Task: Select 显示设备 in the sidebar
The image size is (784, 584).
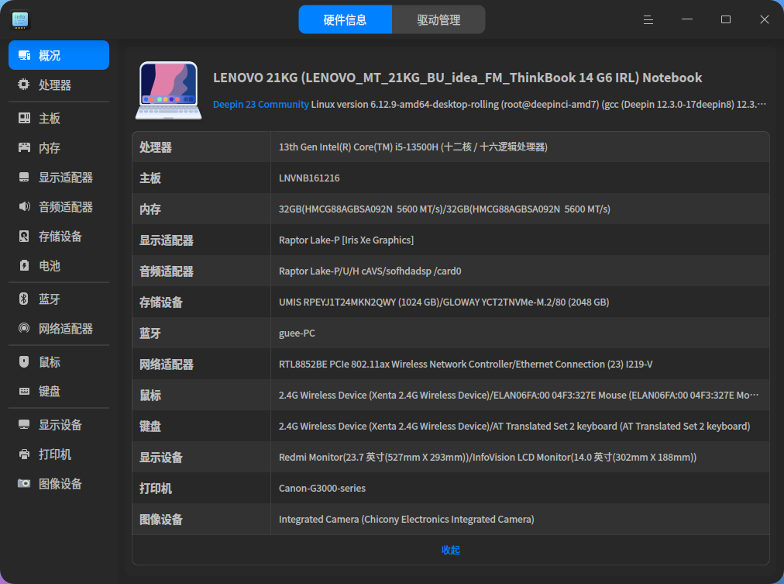Action: tap(59, 425)
